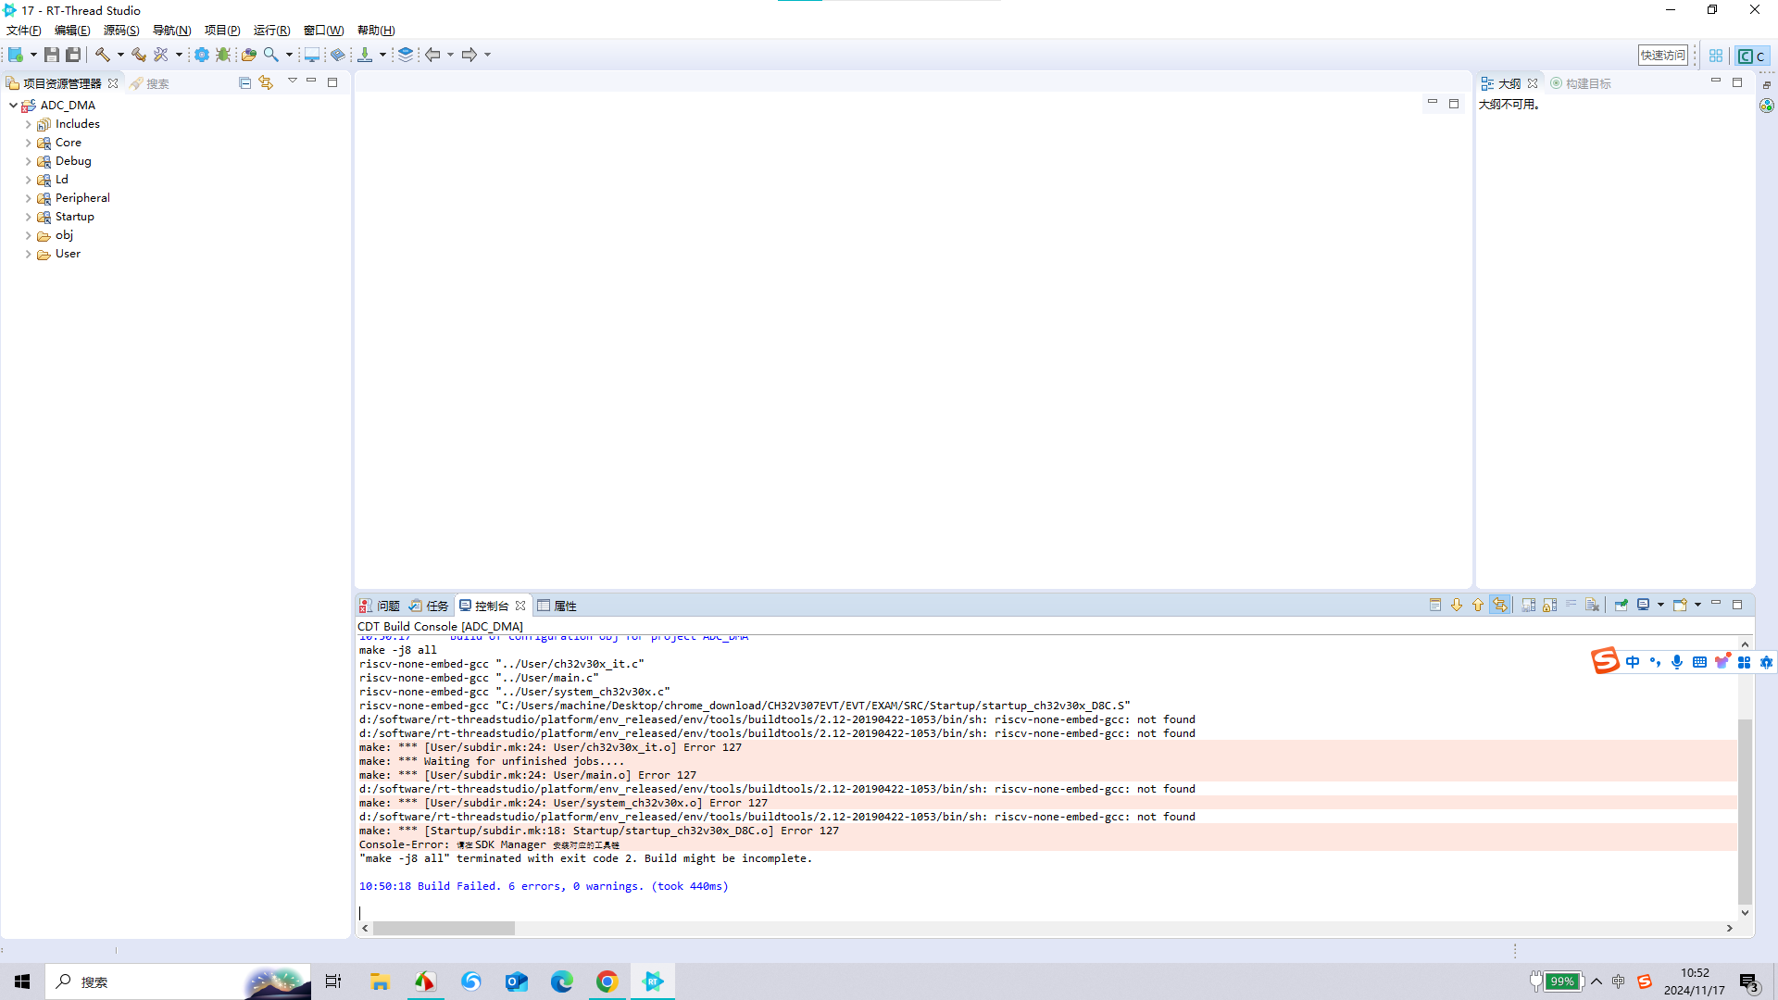
Task: Click the console horizontal scrollbar thumb
Action: point(444,928)
